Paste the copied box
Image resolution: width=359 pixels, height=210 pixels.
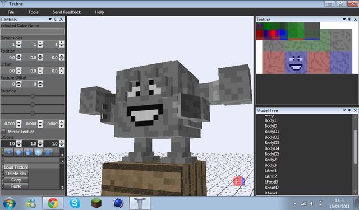tap(16, 186)
